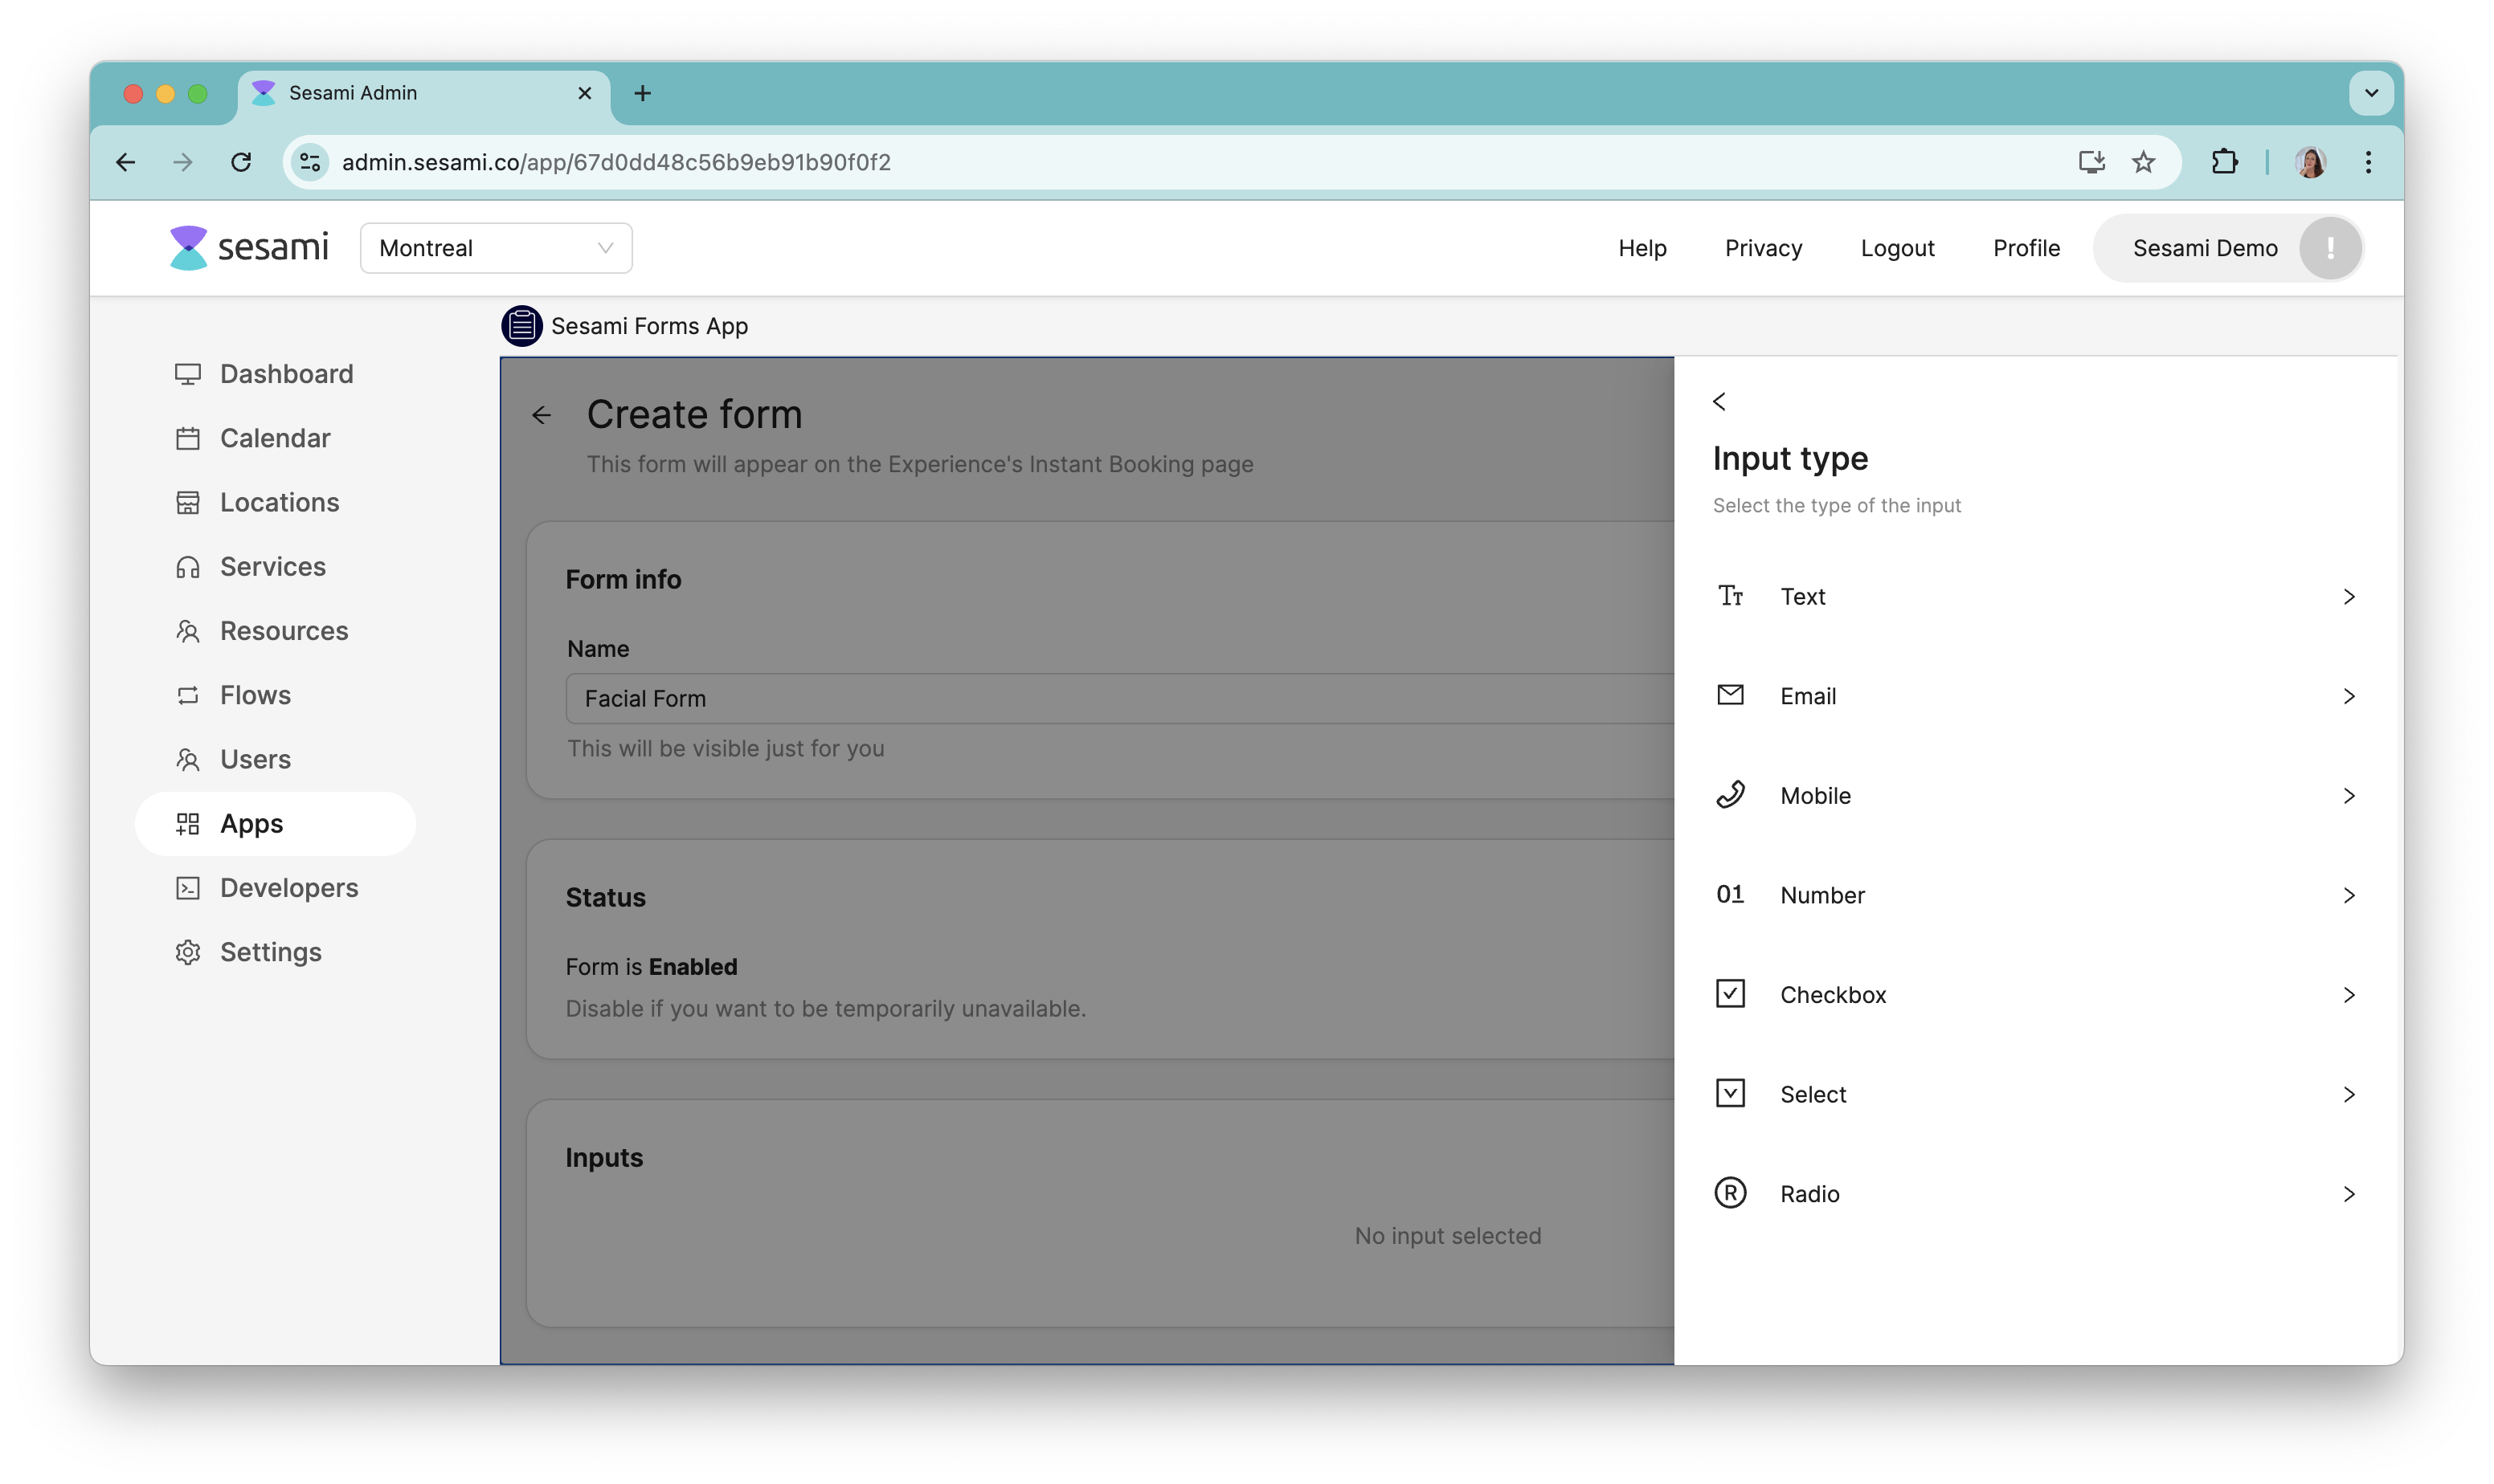Click the Text input type icon
This screenshot has width=2494, height=1484.
click(1731, 596)
